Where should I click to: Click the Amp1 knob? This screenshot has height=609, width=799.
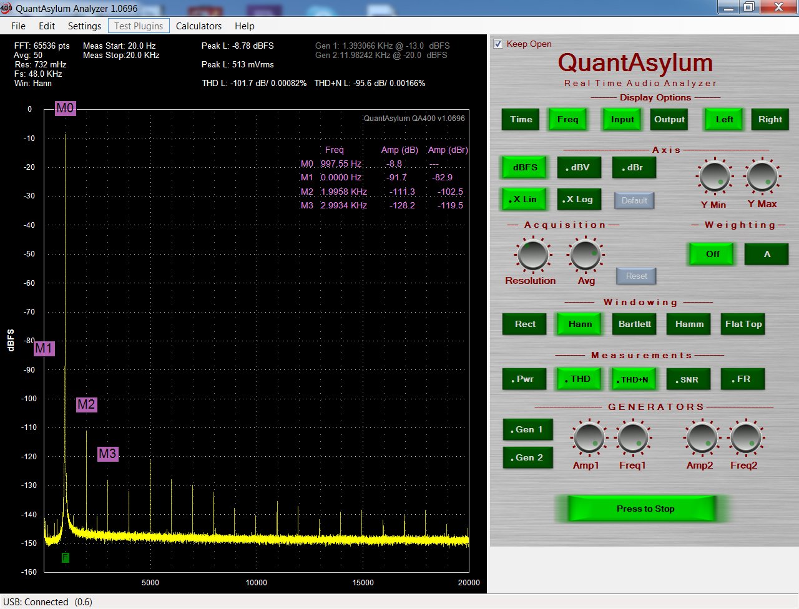click(x=588, y=438)
